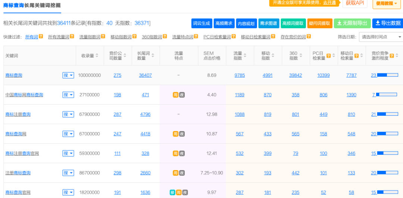Image resolution: width=403 pixels, height=198 pixels.
Task: Sort by 竞价公司数量 column arrows
Action: coord(125,56)
